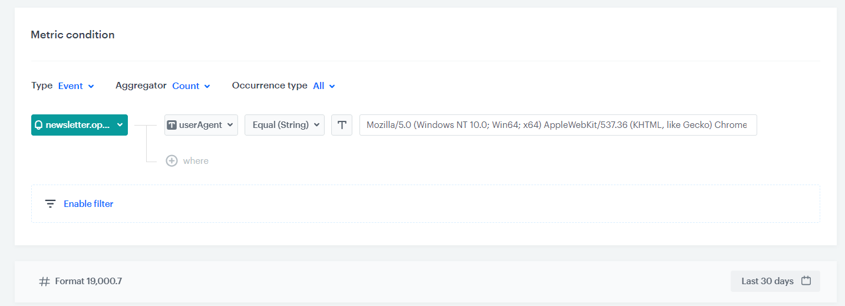Open the Equal (String) operator dropdown

point(285,125)
